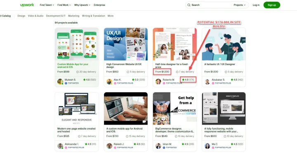Image resolution: width=297 pixels, height=153 pixels.
Task: Open the UX/UI Design project thumbnail
Action: point(126,44)
